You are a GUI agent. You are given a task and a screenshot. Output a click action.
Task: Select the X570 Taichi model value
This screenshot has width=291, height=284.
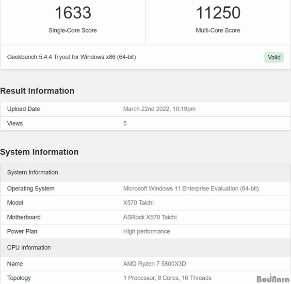[138, 203]
